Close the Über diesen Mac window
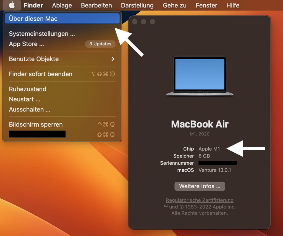 pyautogui.click(x=135, y=22)
